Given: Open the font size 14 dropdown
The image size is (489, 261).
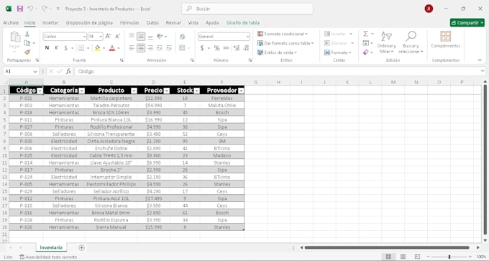Looking at the screenshot, I should coord(101,37).
